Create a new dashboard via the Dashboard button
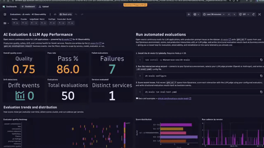Image resolution: width=264 pixels, height=148 pixels. tap(28, 7)
